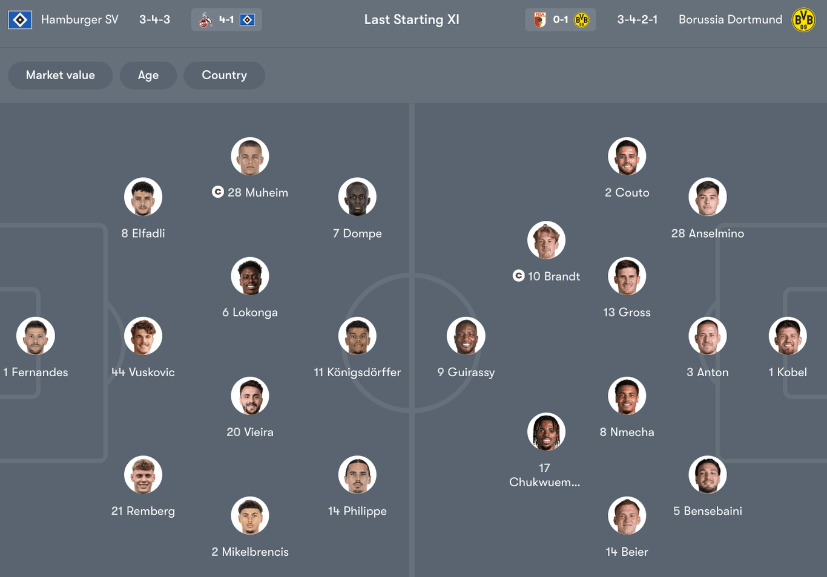Toggle the Country display

pyautogui.click(x=224, y=75)
